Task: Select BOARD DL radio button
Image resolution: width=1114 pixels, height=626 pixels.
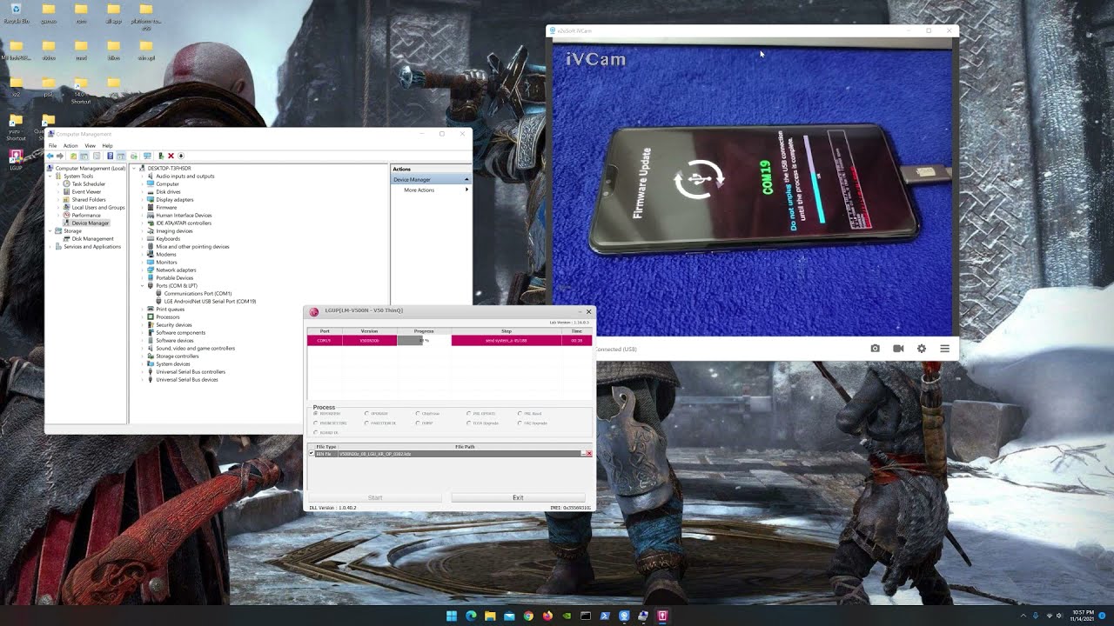Action: pos(315,433)
